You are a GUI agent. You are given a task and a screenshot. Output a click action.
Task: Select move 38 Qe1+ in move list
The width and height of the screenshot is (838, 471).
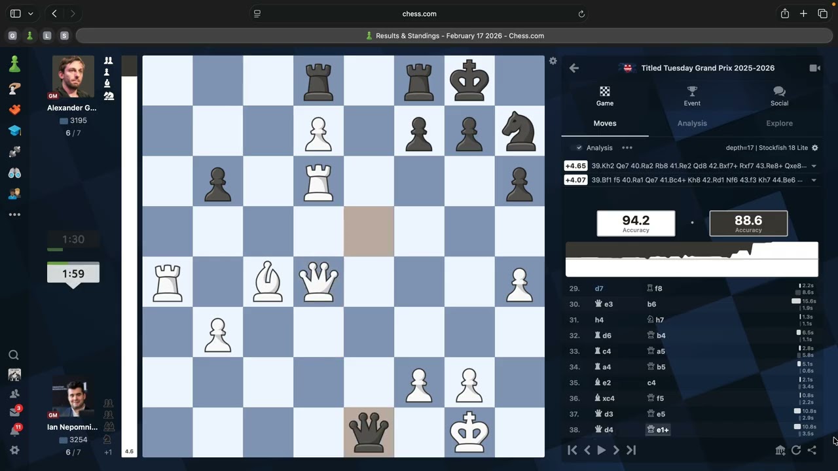[x=658, y=430]
